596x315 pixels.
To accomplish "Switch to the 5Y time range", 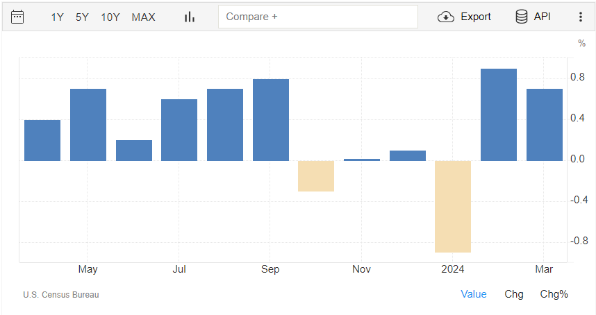I will 82,17.
